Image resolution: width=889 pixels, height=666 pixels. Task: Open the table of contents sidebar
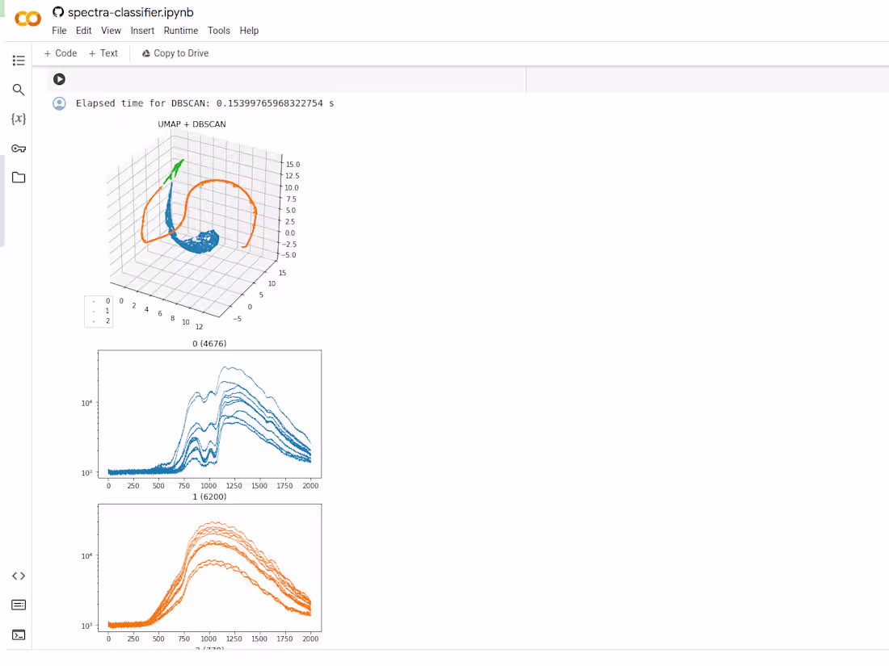coord(19,60)
